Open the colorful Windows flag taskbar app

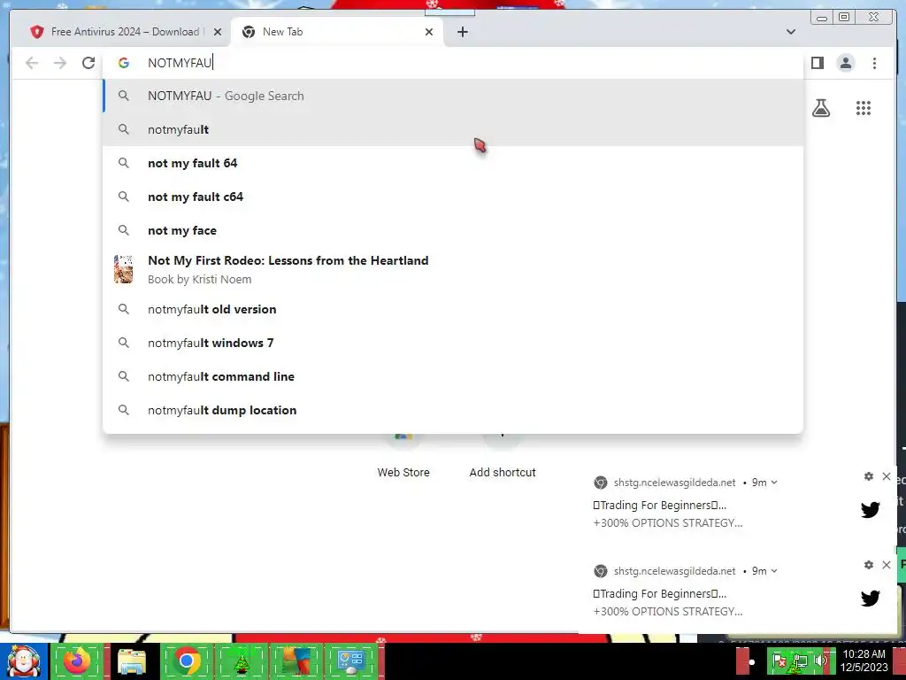click(296, 661)
